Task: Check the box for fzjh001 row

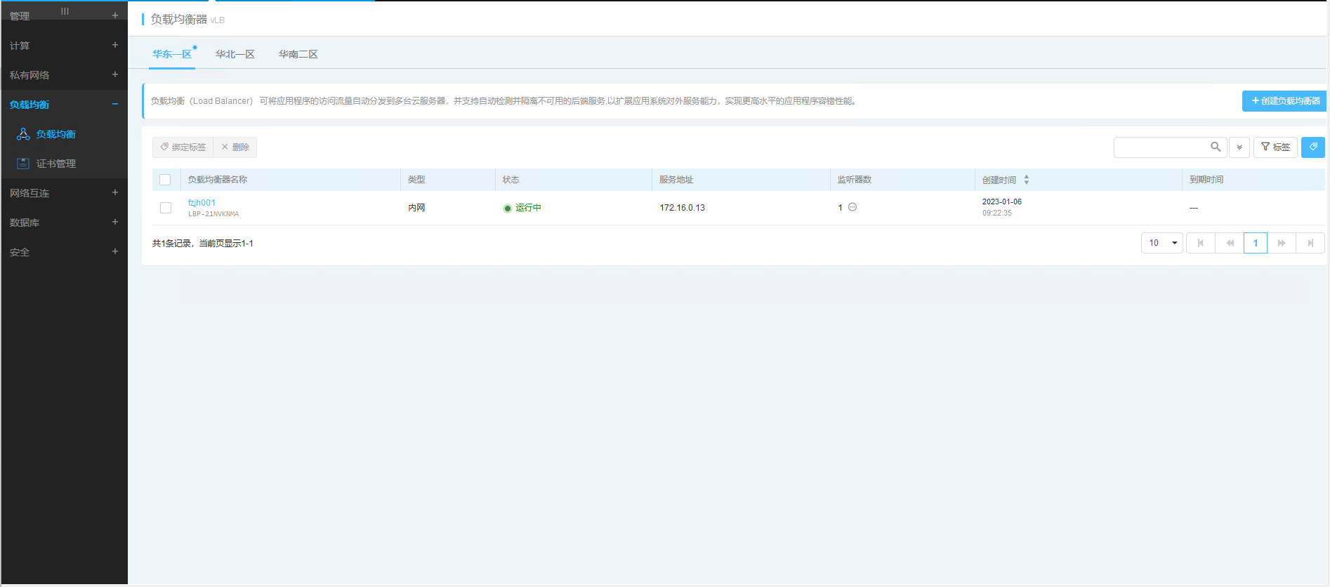Action: point(166,208)
